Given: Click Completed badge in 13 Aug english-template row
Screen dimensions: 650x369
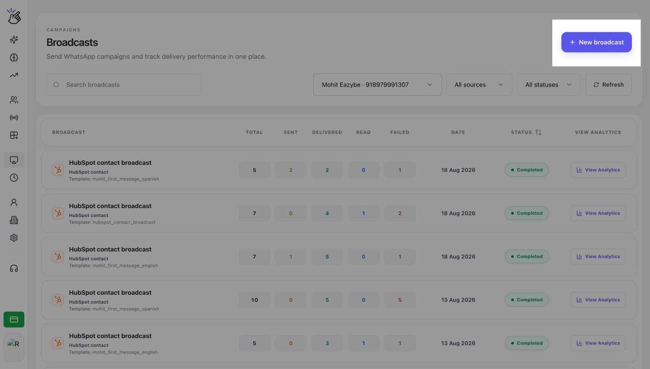Looking at the screenshot, I should pos(527,343).
